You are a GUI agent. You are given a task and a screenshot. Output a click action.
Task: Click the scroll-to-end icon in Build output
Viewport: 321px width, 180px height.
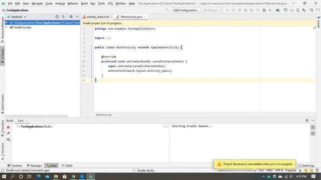point(313,133)
